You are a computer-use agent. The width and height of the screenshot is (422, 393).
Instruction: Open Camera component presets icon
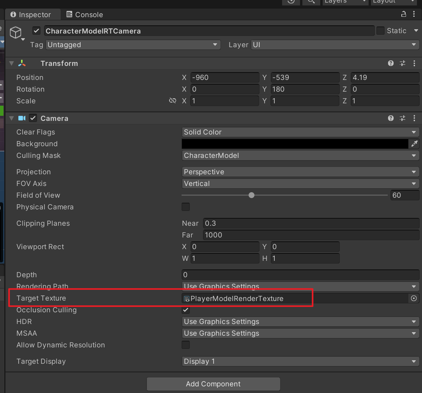[403, 119]
